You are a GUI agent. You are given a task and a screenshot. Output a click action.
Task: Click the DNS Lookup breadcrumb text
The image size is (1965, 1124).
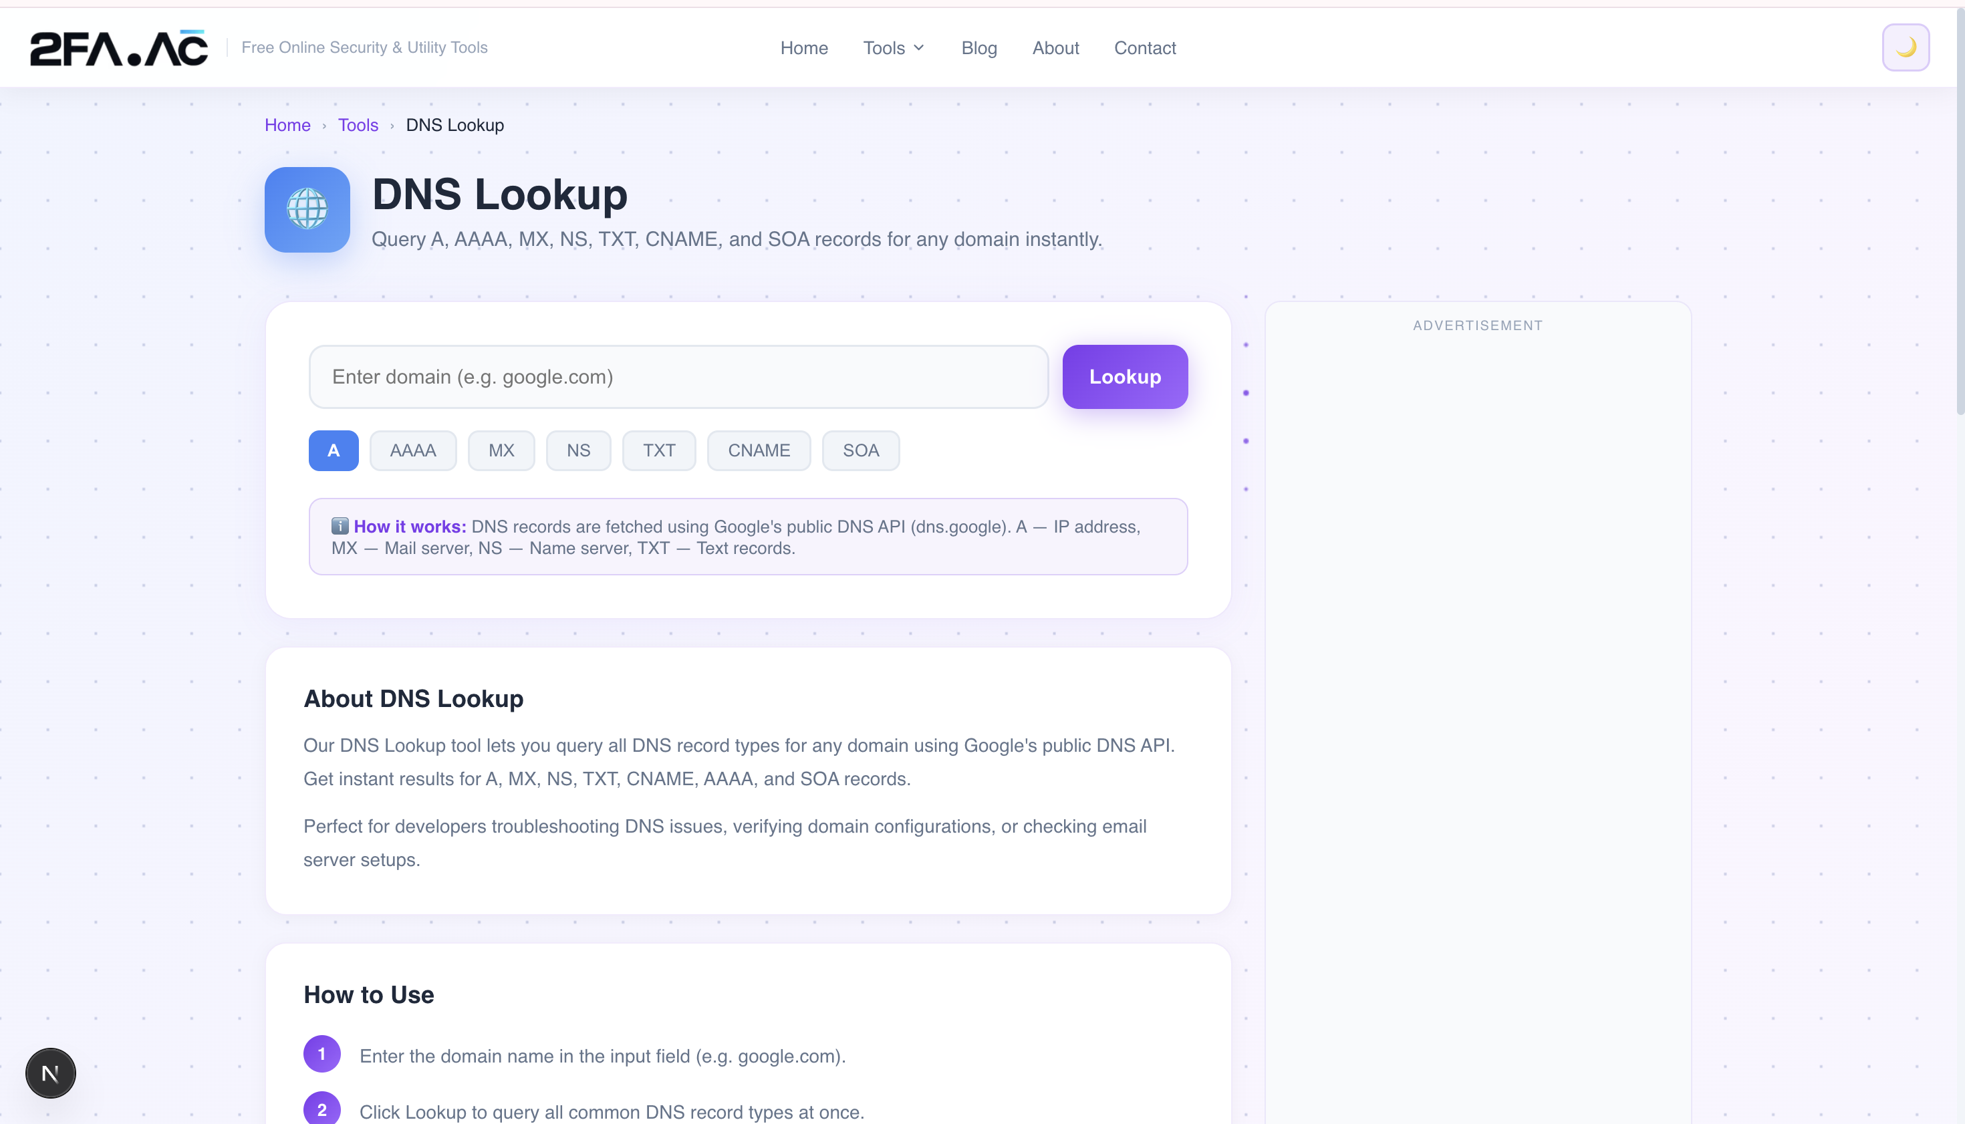pyautogui.click(x=454, y=125)
